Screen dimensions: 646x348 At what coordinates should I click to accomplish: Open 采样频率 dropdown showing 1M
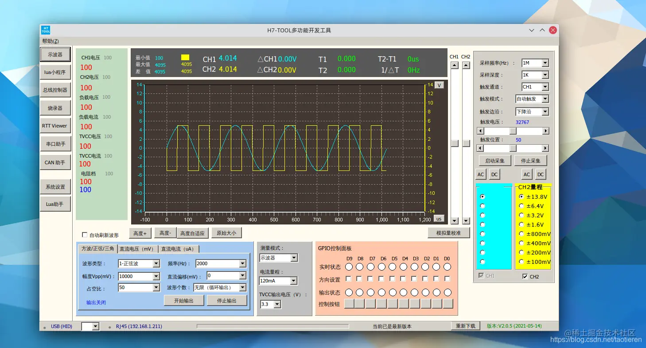545,63
